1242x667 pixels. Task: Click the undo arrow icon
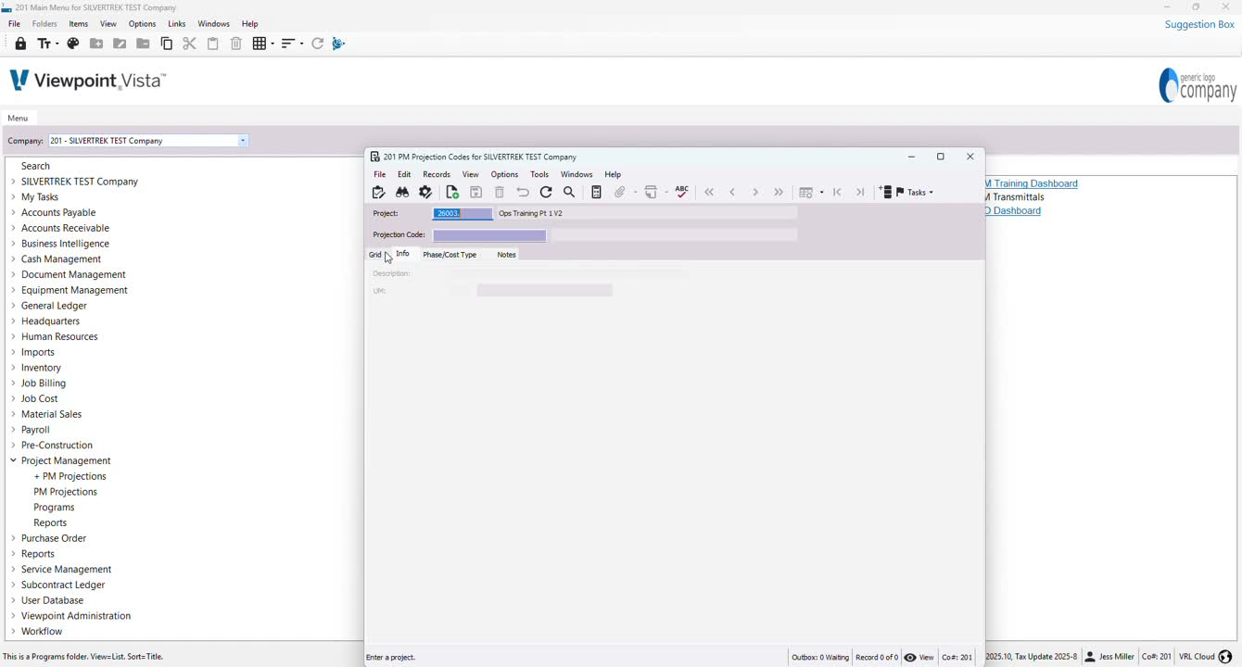(x=523, y=193)
